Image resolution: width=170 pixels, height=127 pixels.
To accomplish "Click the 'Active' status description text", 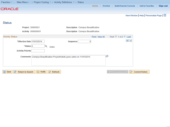I will 52,47.
